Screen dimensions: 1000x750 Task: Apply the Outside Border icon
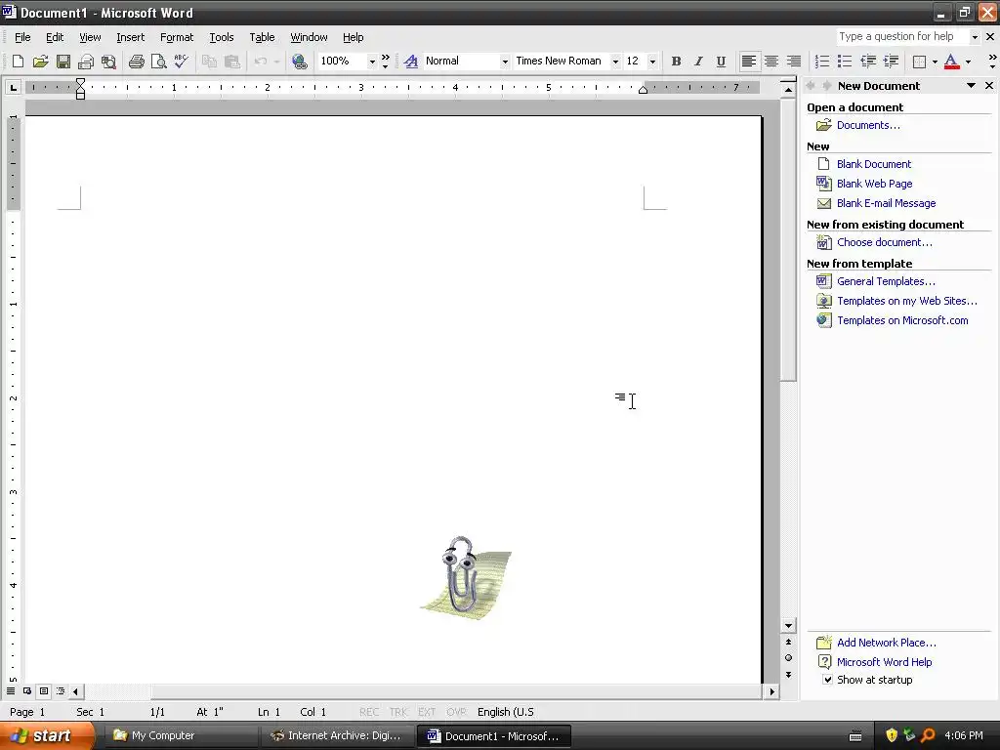(919, 62)
